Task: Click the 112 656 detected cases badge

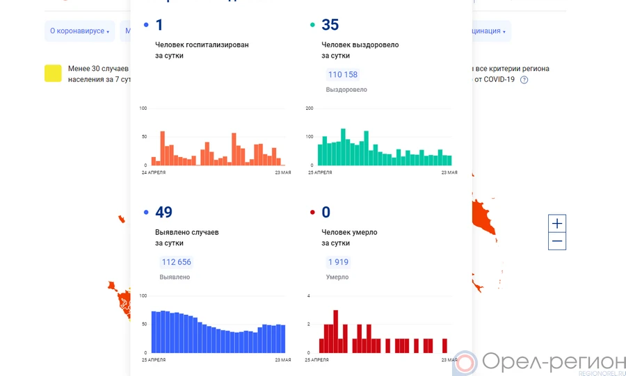Action: 176,262
